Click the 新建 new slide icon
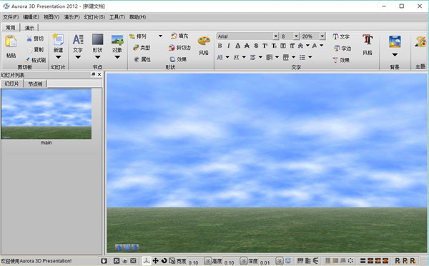 (x=59, y=39)
